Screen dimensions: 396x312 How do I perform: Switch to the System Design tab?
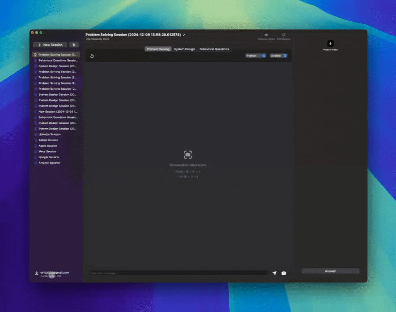[184, 49]
